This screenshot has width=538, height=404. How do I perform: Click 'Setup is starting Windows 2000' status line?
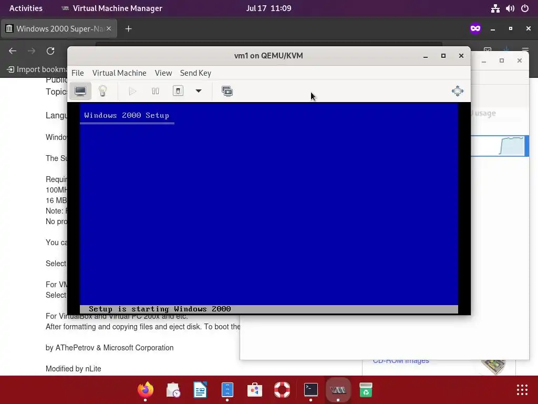[x=160, y=309]
